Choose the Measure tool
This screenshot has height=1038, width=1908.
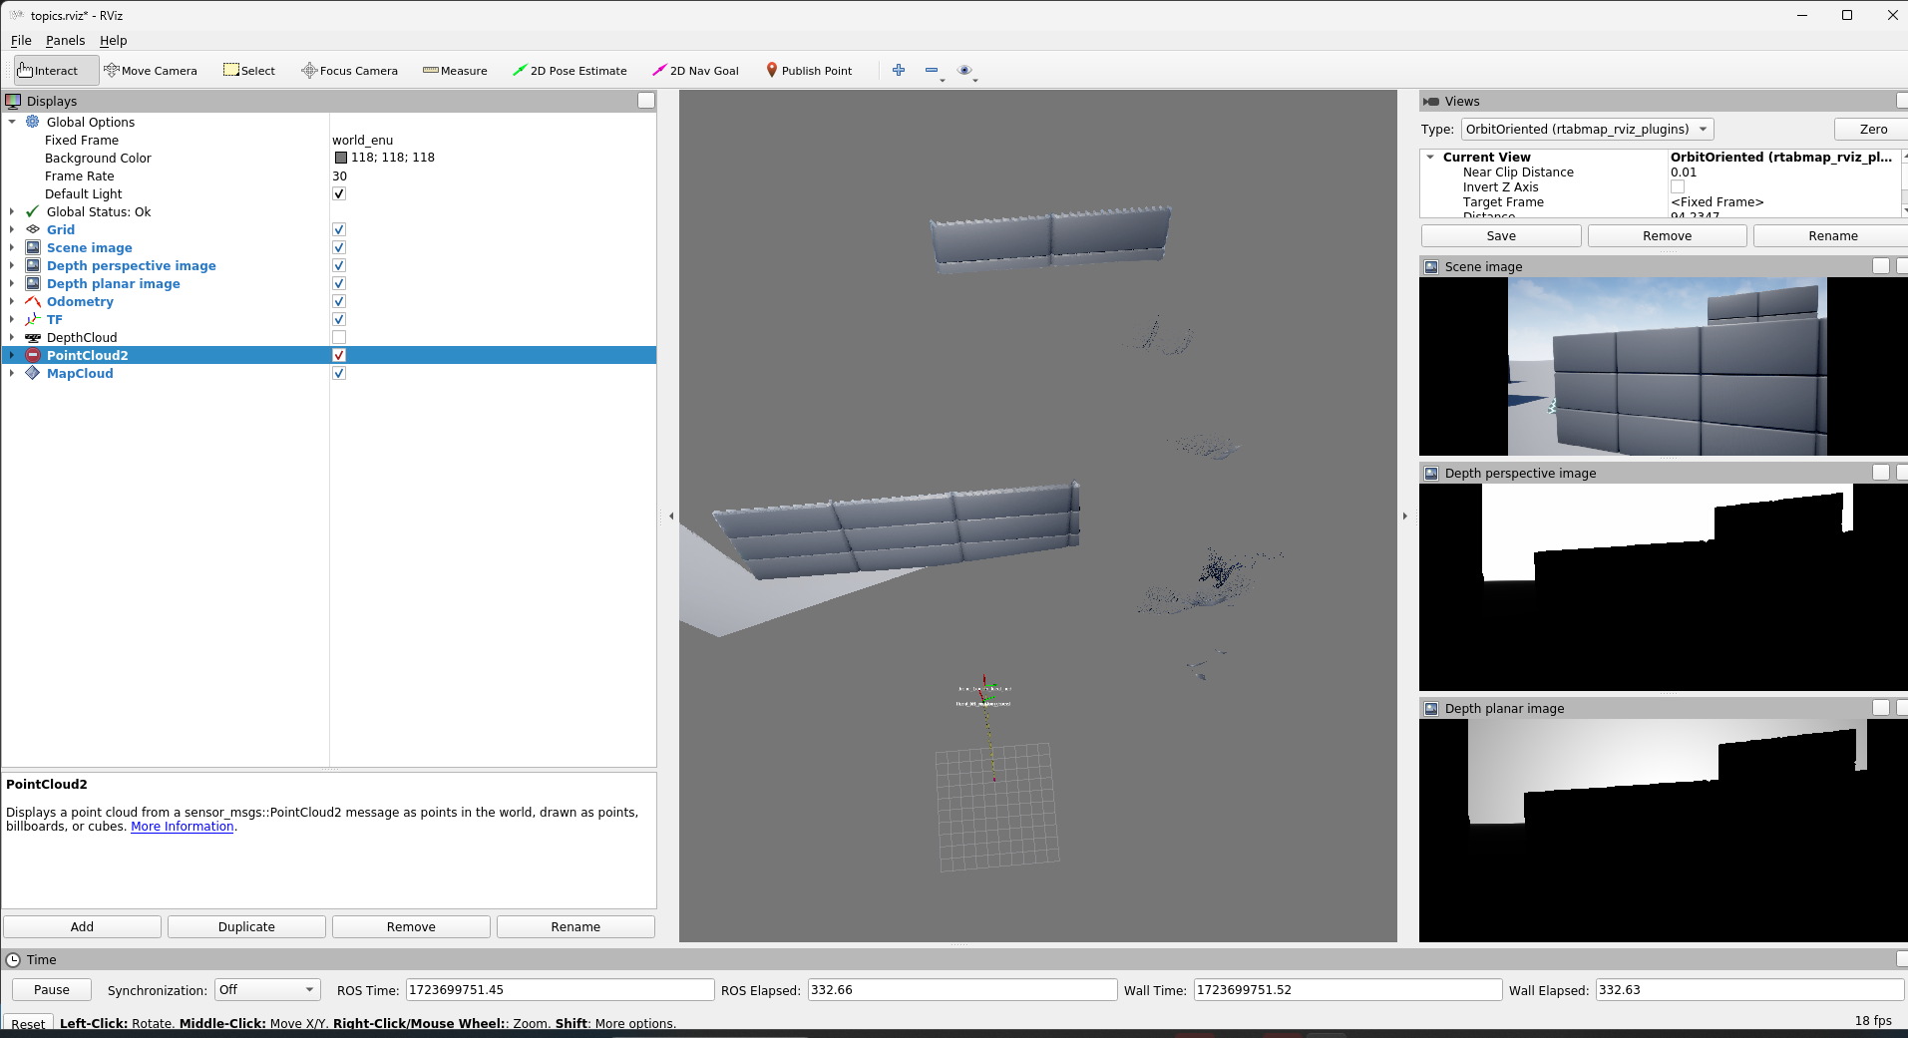(x=455, y=71)
